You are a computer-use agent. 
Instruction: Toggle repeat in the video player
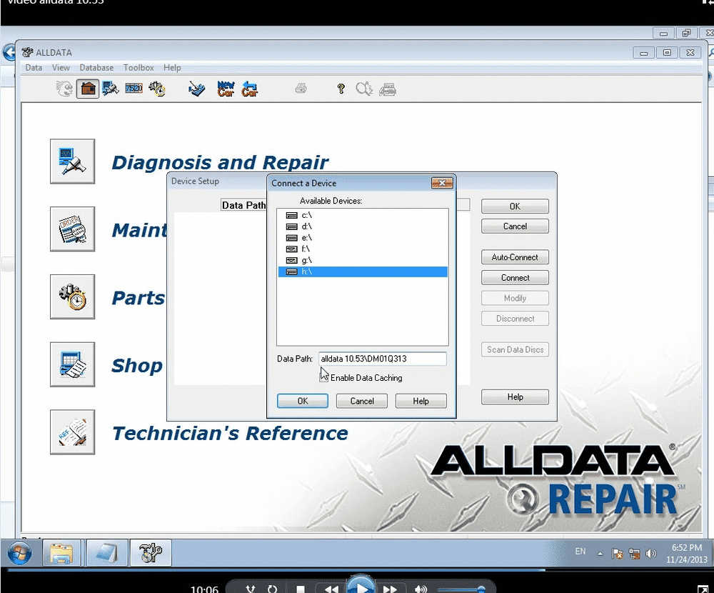pyautogui.click(x=272, y=589)
